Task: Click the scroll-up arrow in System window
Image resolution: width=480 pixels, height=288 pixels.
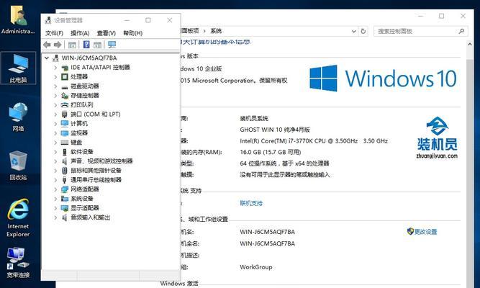Action: pos(470,45)
